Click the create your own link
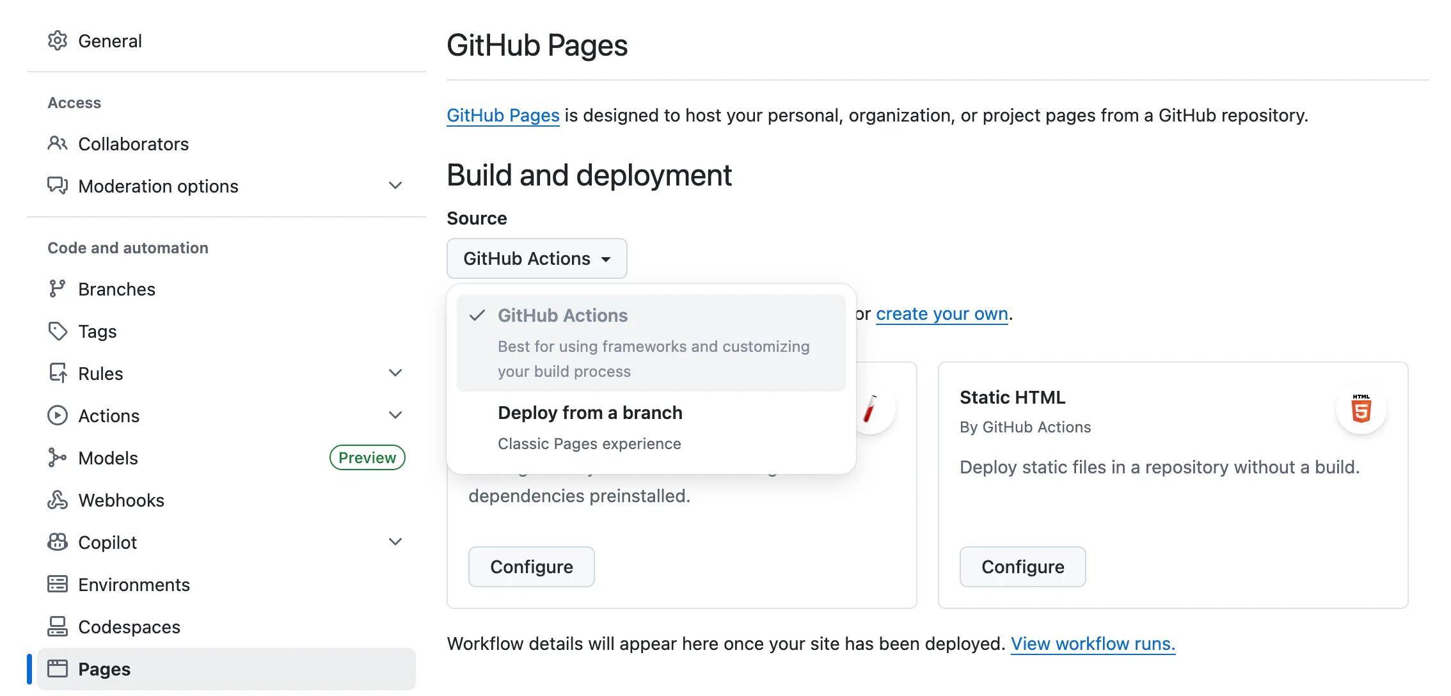The image size is (1451, 696). 942,314
